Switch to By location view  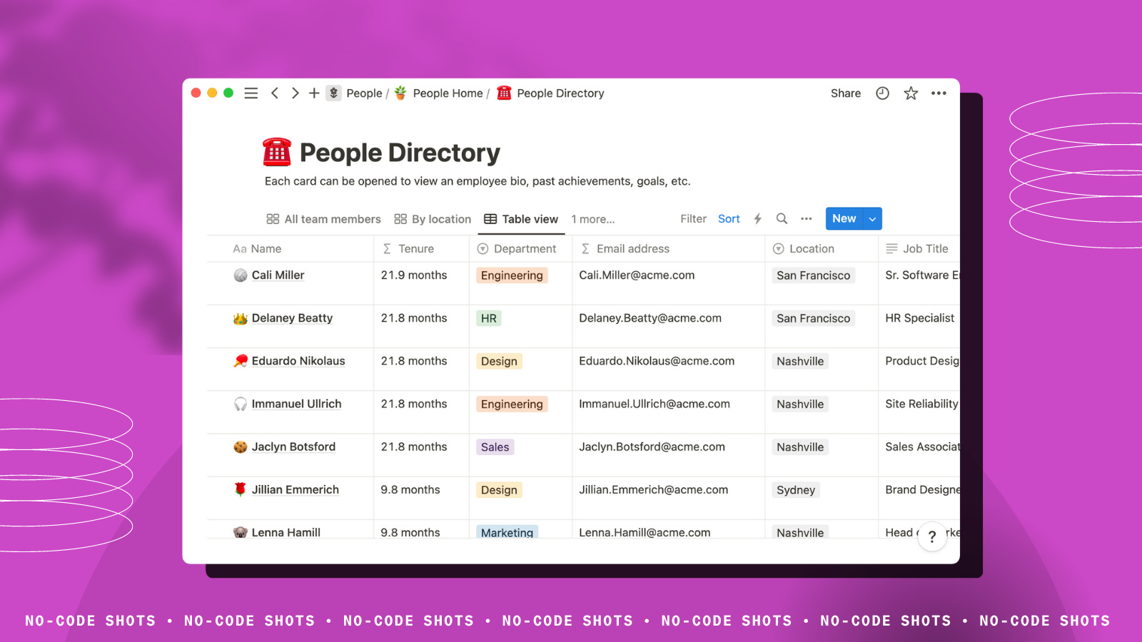point(433,219)
